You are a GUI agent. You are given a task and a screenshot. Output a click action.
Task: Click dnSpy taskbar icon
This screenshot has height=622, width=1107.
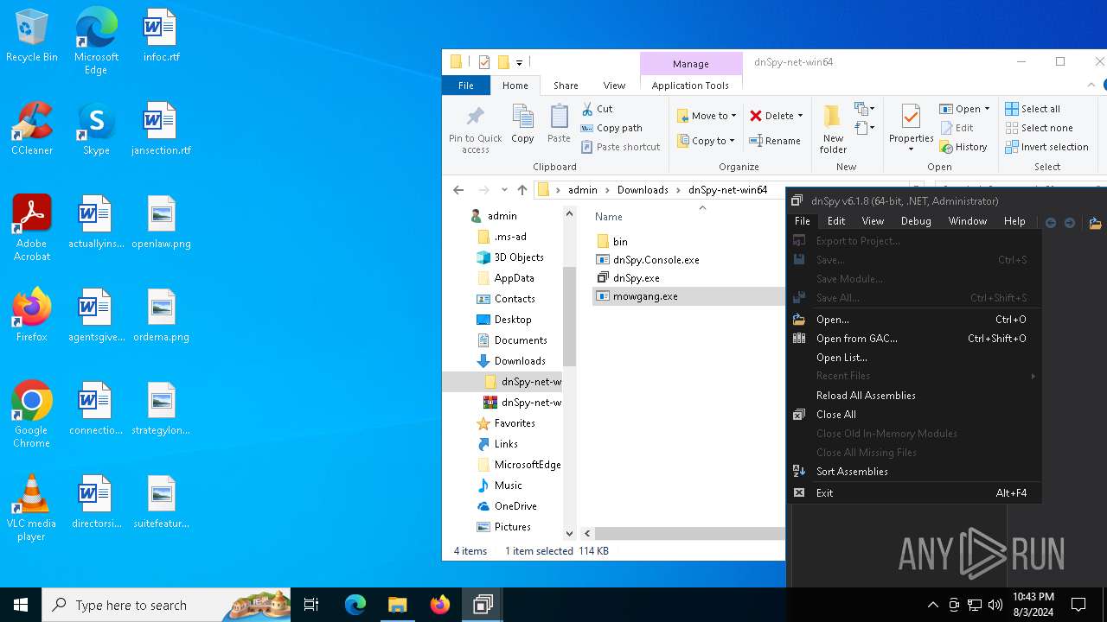coord(483,605)
